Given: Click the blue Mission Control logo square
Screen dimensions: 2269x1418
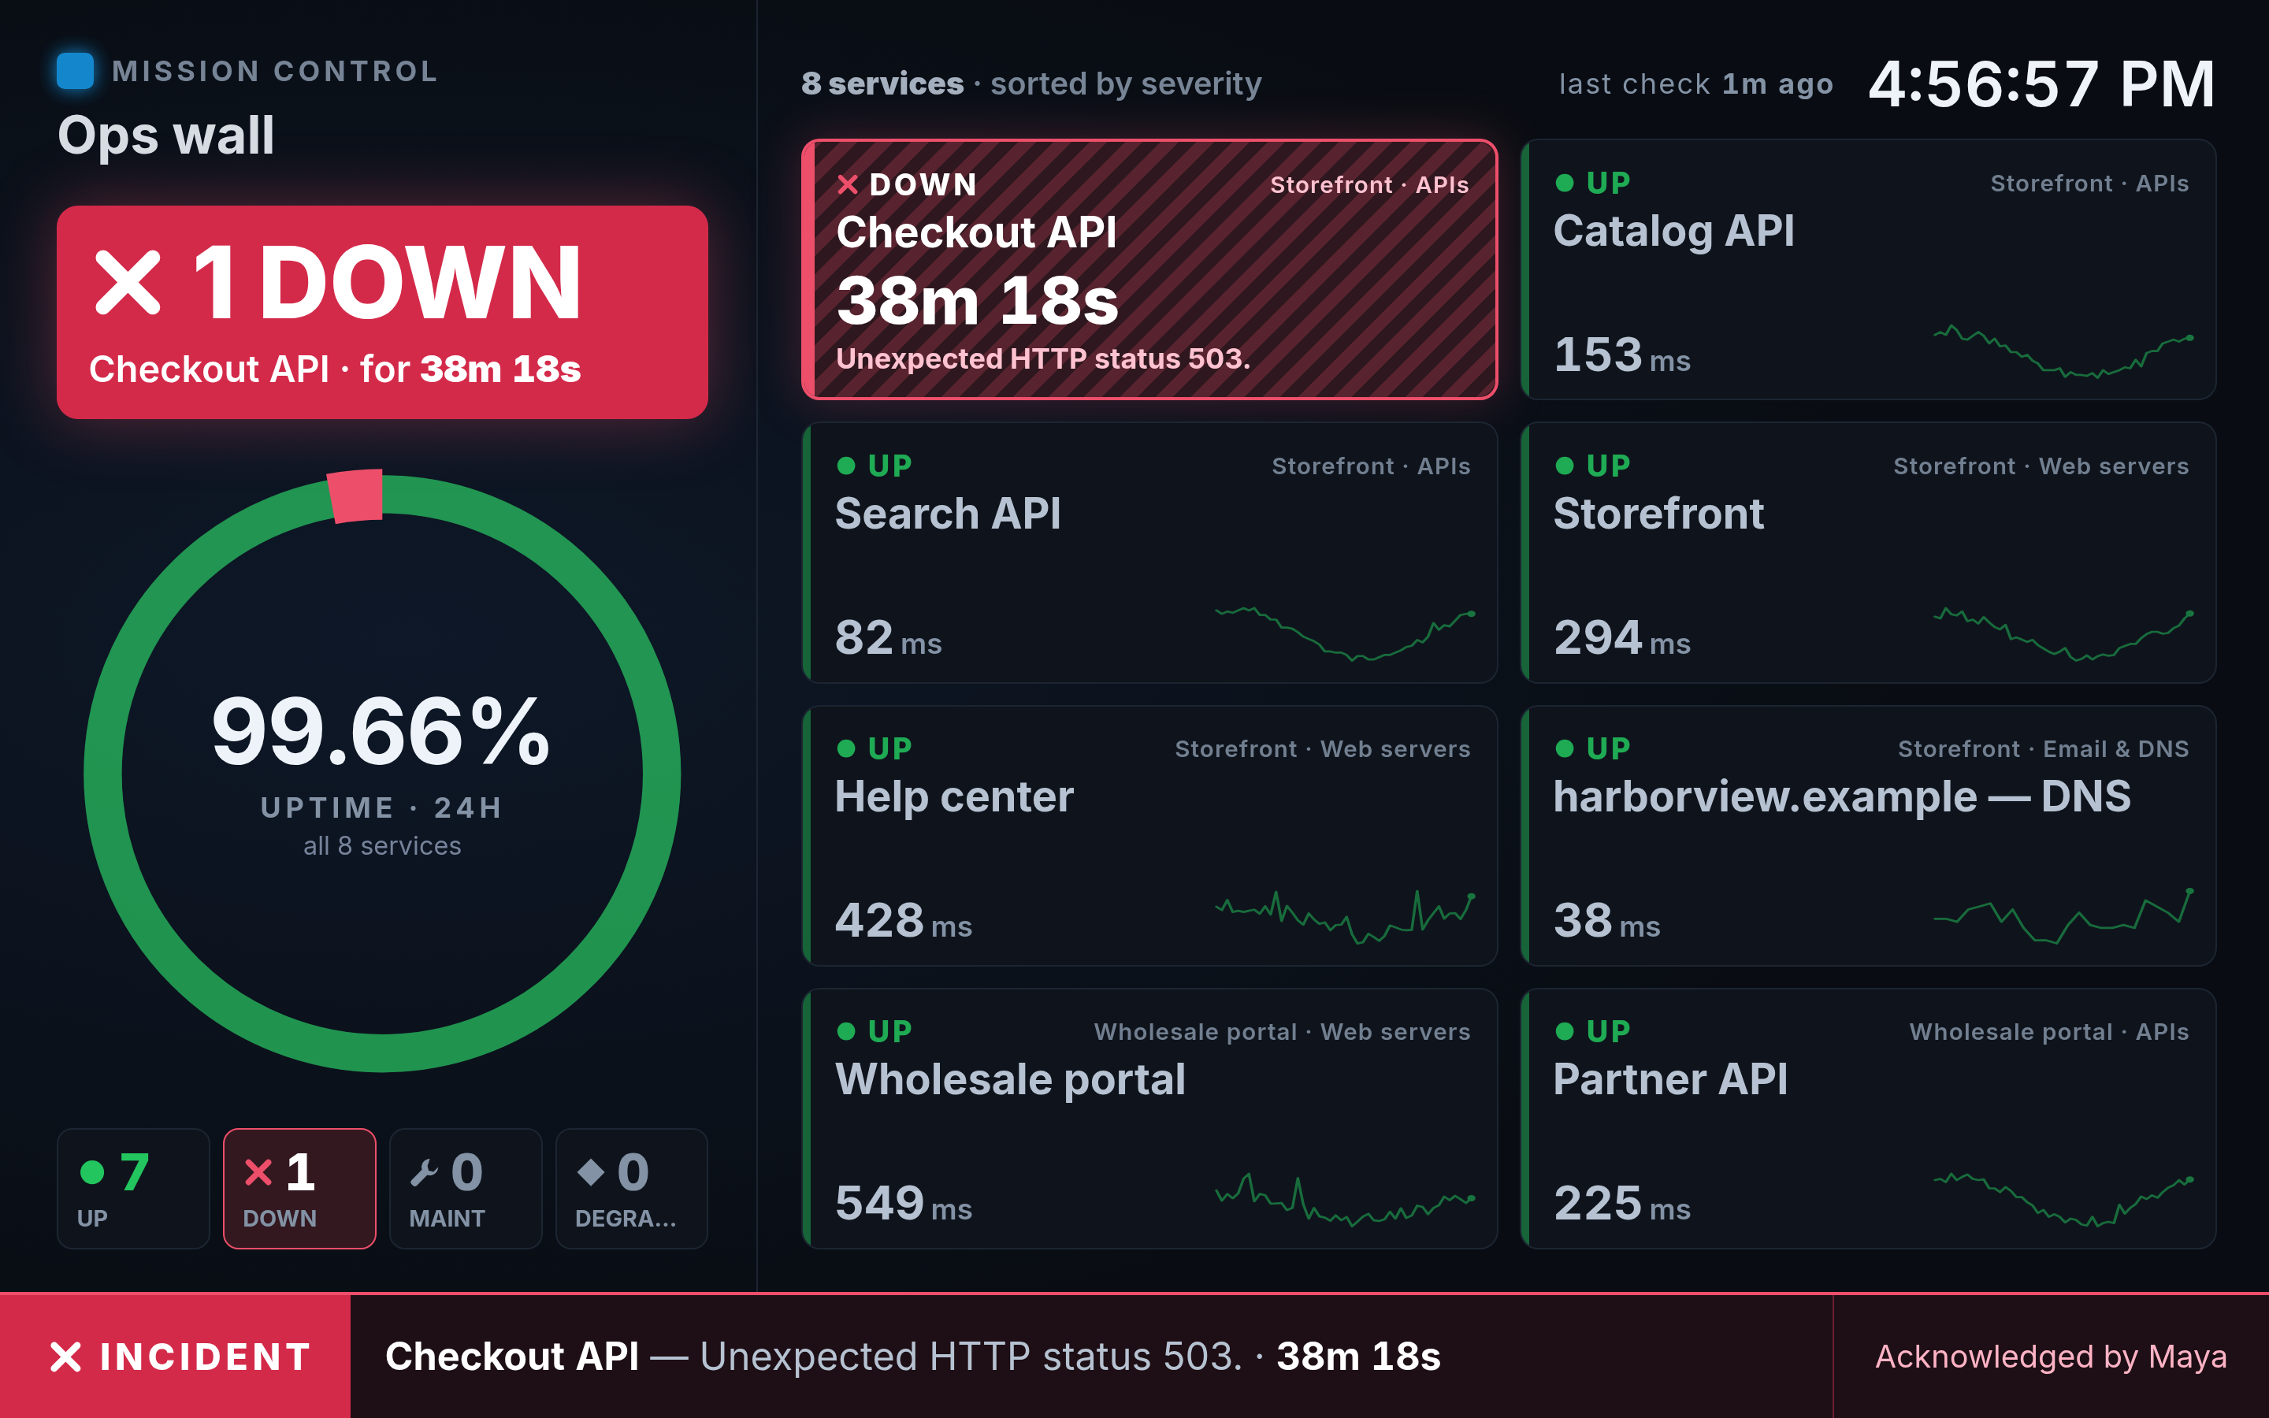Looking at the screenshot, I should pyautogui.click(x=75, y=71).
